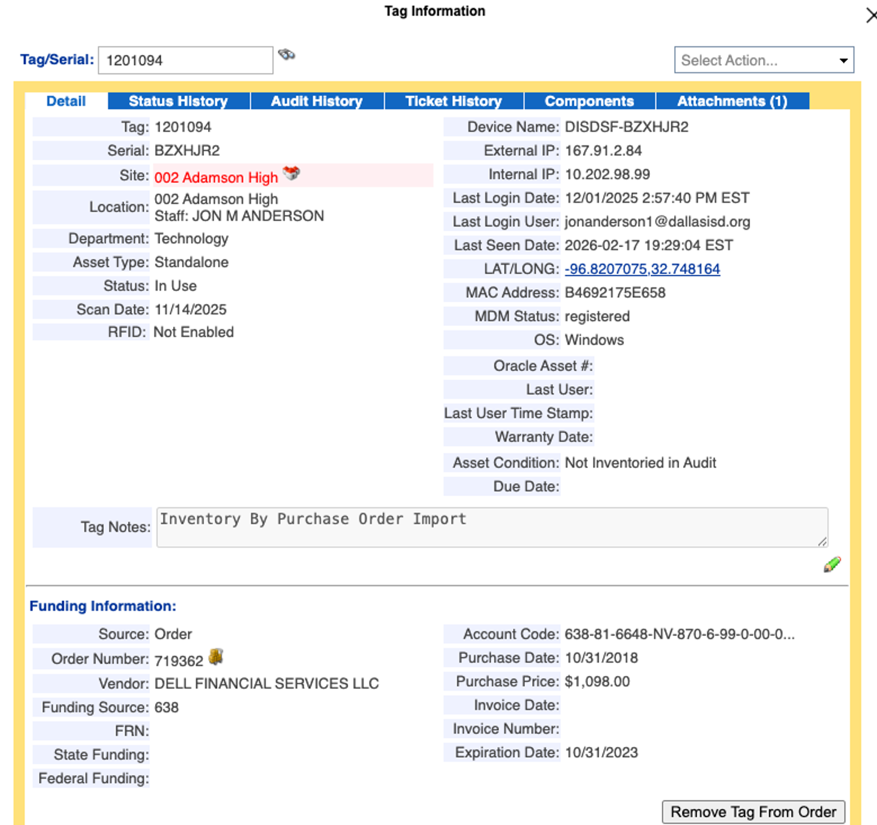877x825 pixels.
Task: Click MDM Status value registered
Action: click(597, 316)
